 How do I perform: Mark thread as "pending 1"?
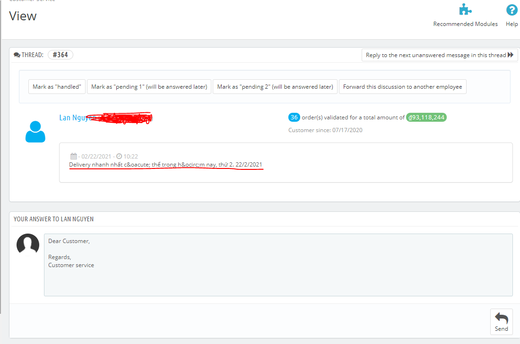coord(149,87)
